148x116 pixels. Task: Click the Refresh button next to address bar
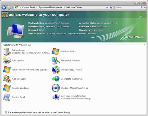click(x=111, y=8)
